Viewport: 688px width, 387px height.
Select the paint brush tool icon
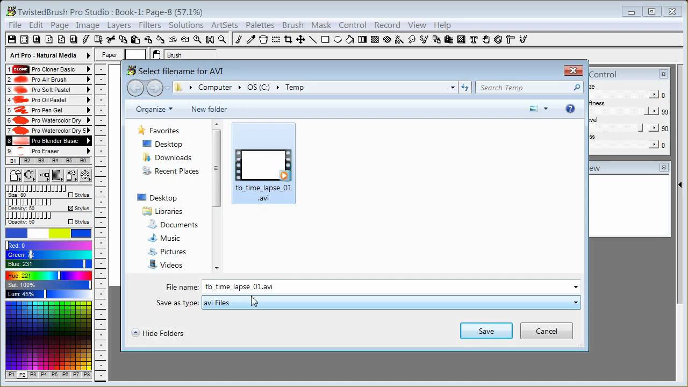[239, 39]
